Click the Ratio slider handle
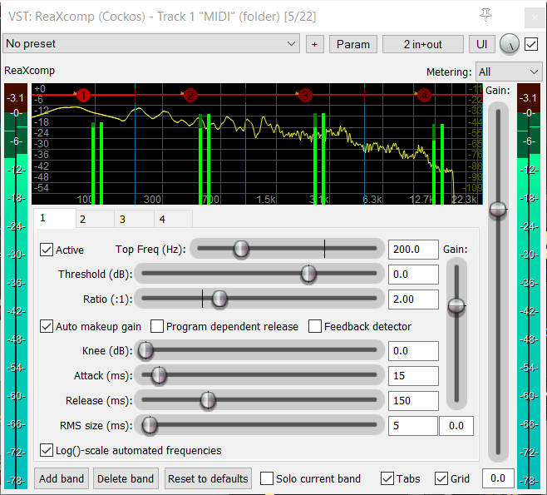 (x=219, y=299)
